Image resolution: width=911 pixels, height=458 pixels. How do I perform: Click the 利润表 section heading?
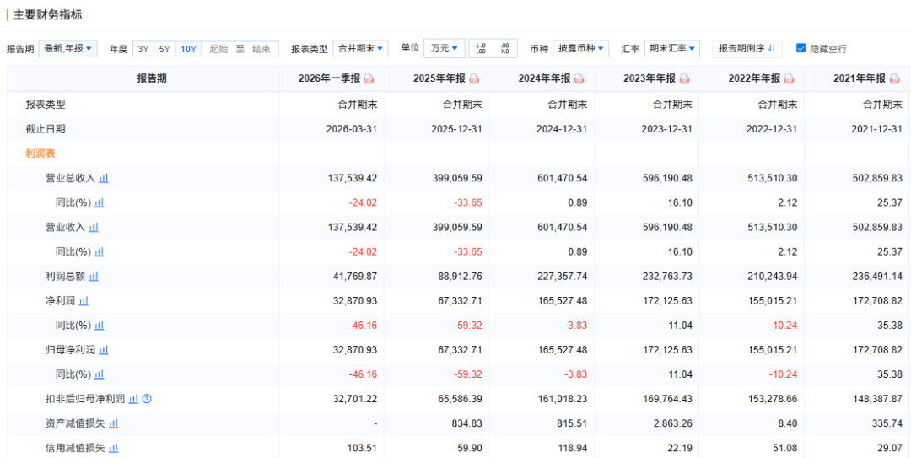[x=40, y=154]
